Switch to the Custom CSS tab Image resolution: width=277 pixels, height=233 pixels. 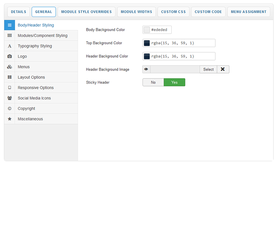pyautogui.click(x=173, y=12)
